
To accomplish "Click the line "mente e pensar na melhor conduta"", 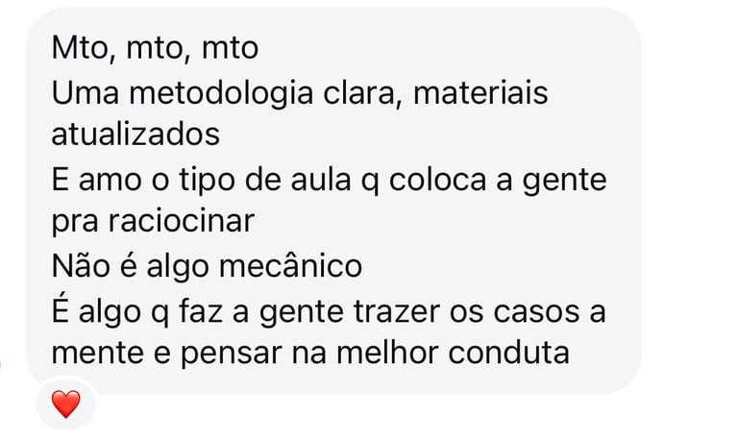I will (310, 353).
